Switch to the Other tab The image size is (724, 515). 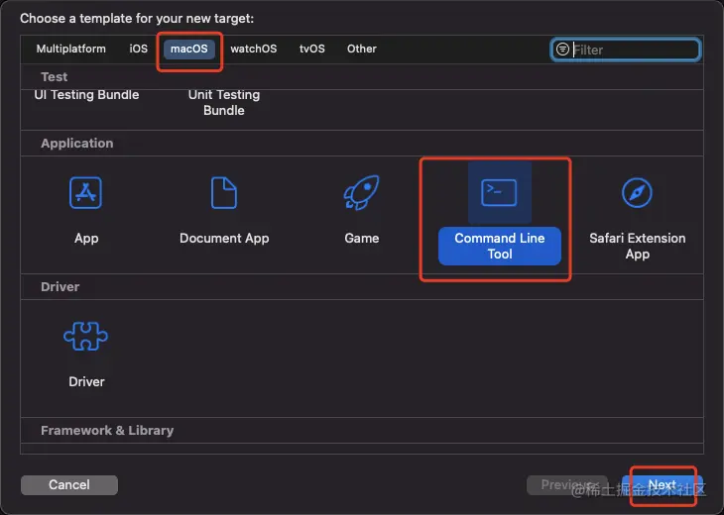[x=362, y=49]
